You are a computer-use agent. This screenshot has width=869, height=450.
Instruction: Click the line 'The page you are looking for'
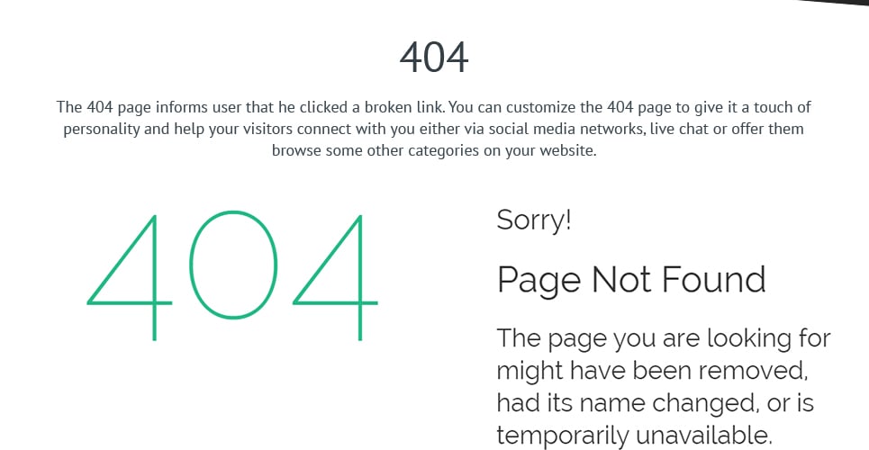coord(664,338)
